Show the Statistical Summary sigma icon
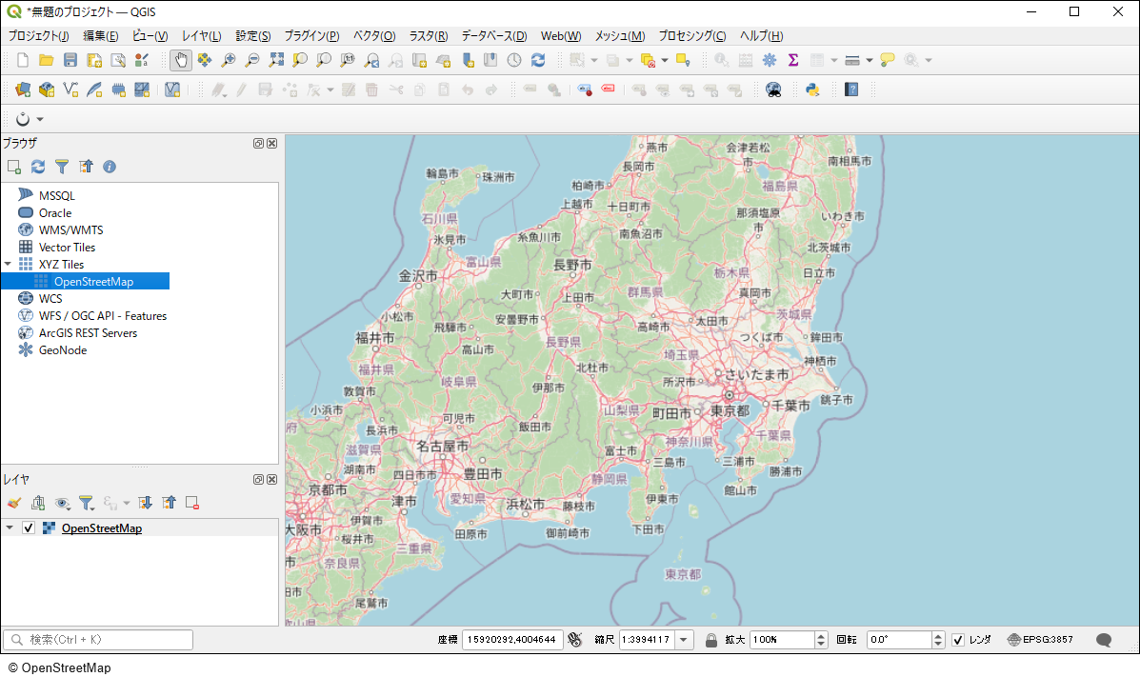This screenshot has height=677, width=1140. tap(793, 60)
